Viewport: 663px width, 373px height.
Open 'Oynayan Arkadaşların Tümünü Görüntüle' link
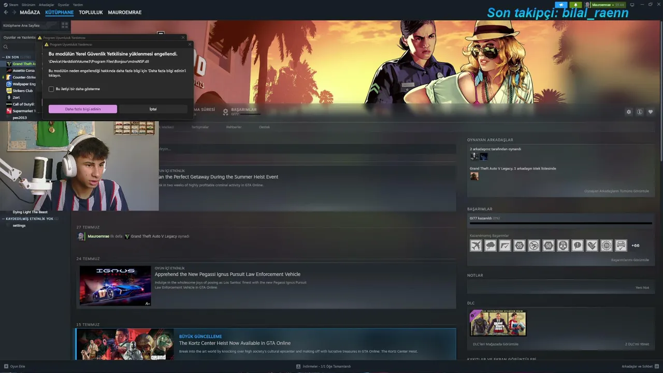[x=616, y=191]
